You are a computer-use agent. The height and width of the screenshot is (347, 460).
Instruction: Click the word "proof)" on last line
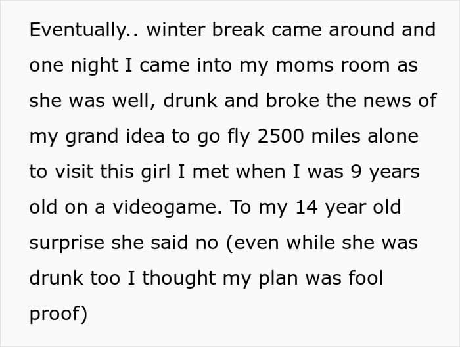58,315
